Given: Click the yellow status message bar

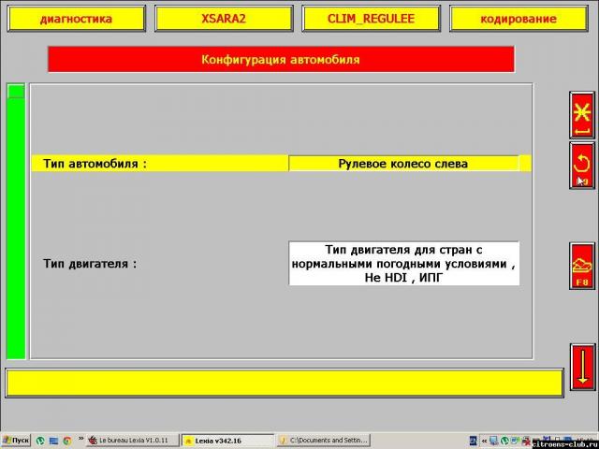Looking at the screenshot, I should click(285, 383).
